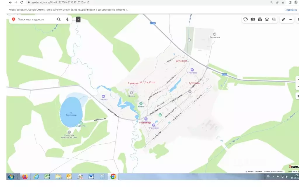Screen dimensions: 299x187
Task: Click the Пролетарская ул. street label
Action: [154, 96]
